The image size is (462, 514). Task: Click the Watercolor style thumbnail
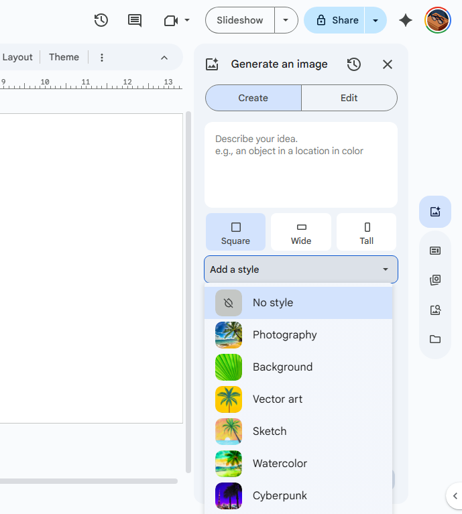pyautogui.click(x=229, y=463)
